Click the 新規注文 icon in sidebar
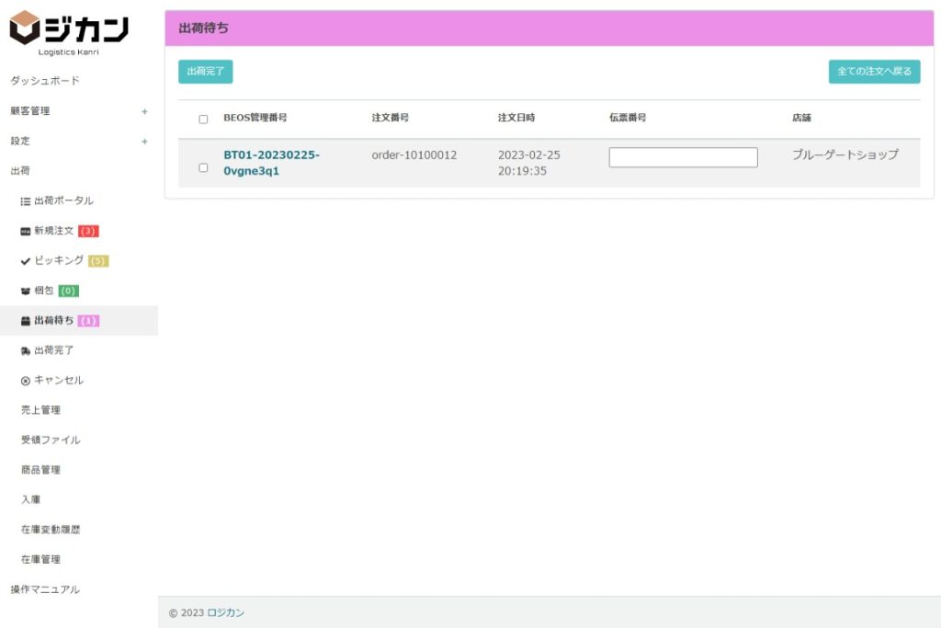Viewport: 941px width, 628px height. click(26, 231)
